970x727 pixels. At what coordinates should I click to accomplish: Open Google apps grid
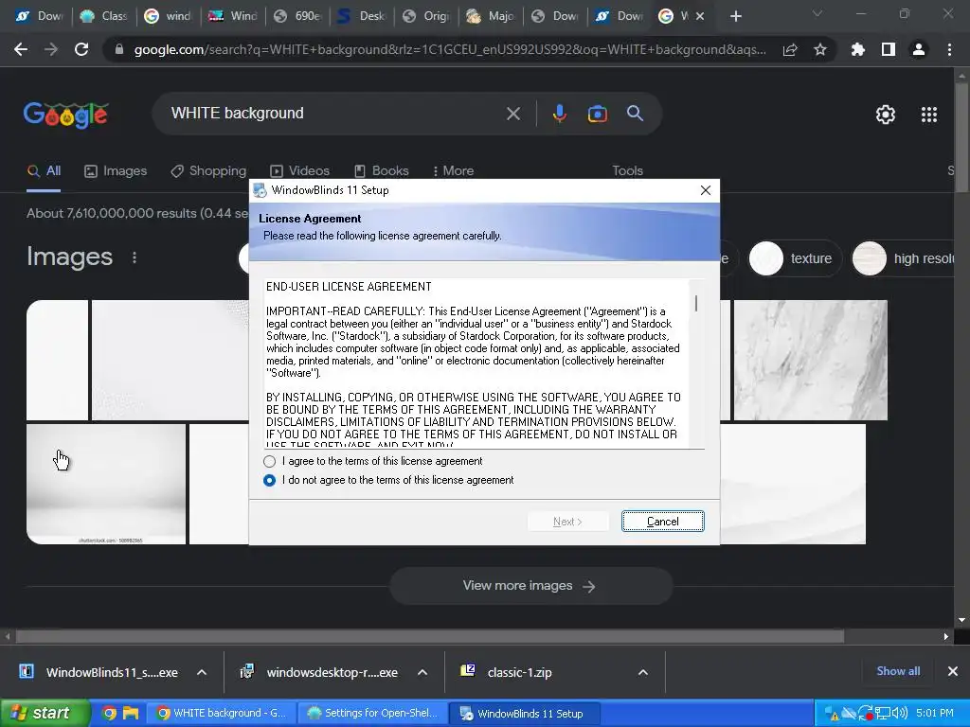pos(929,115)
